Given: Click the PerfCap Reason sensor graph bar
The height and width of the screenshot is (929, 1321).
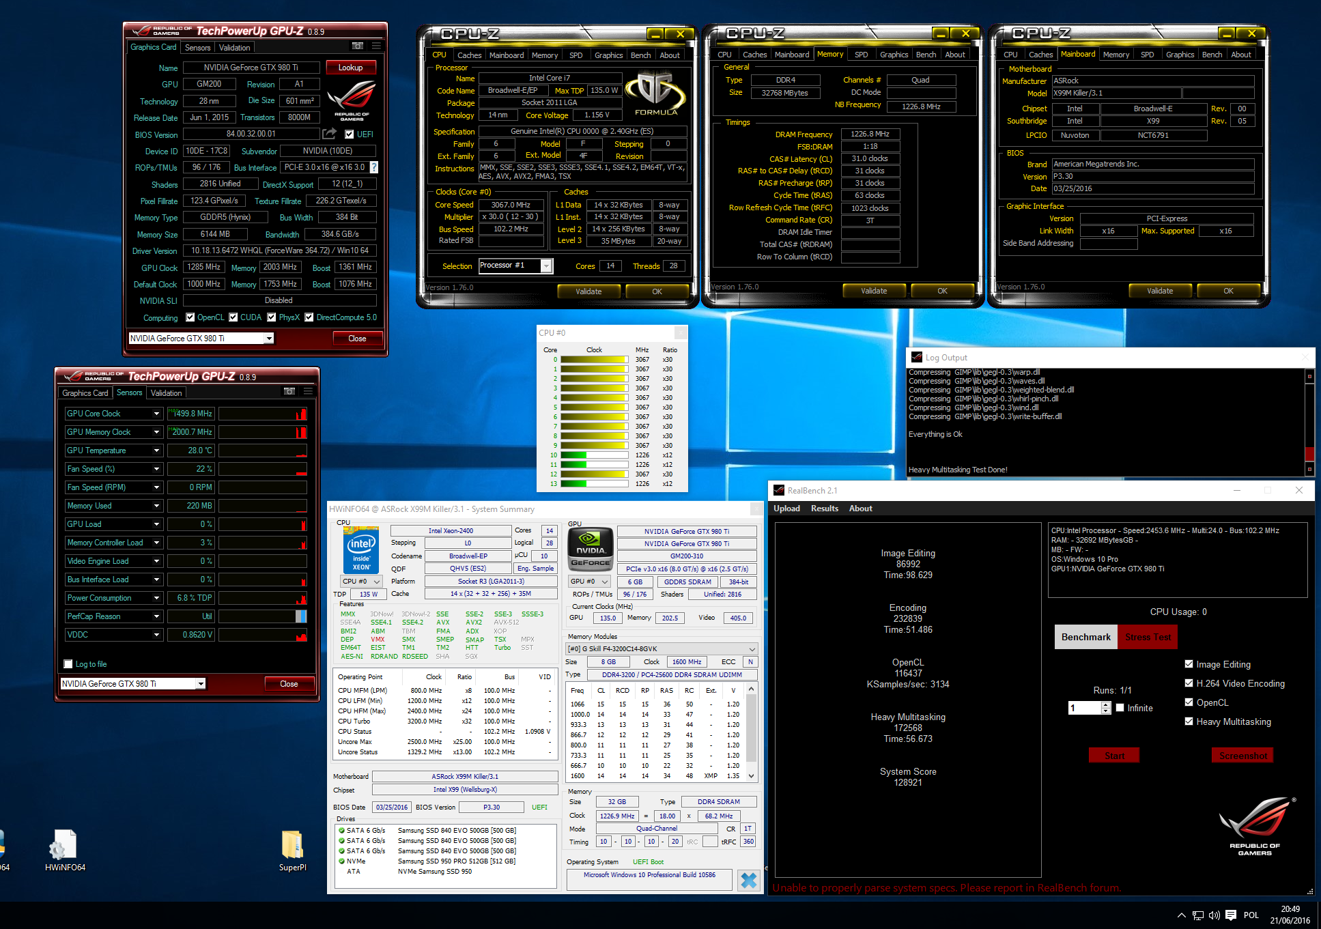Looking at the screenshot, I should coord(263,616).
